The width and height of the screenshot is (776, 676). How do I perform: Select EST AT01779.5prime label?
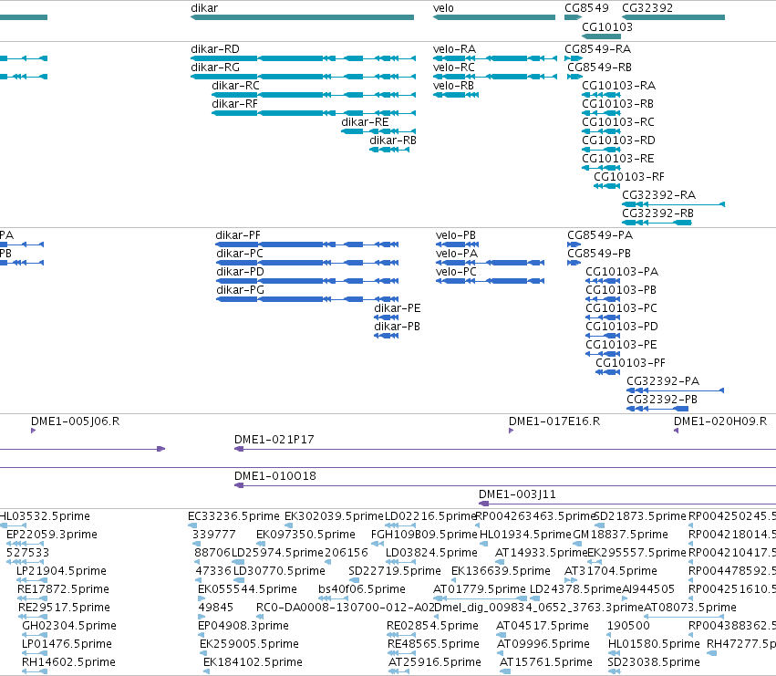pos(479,590)
